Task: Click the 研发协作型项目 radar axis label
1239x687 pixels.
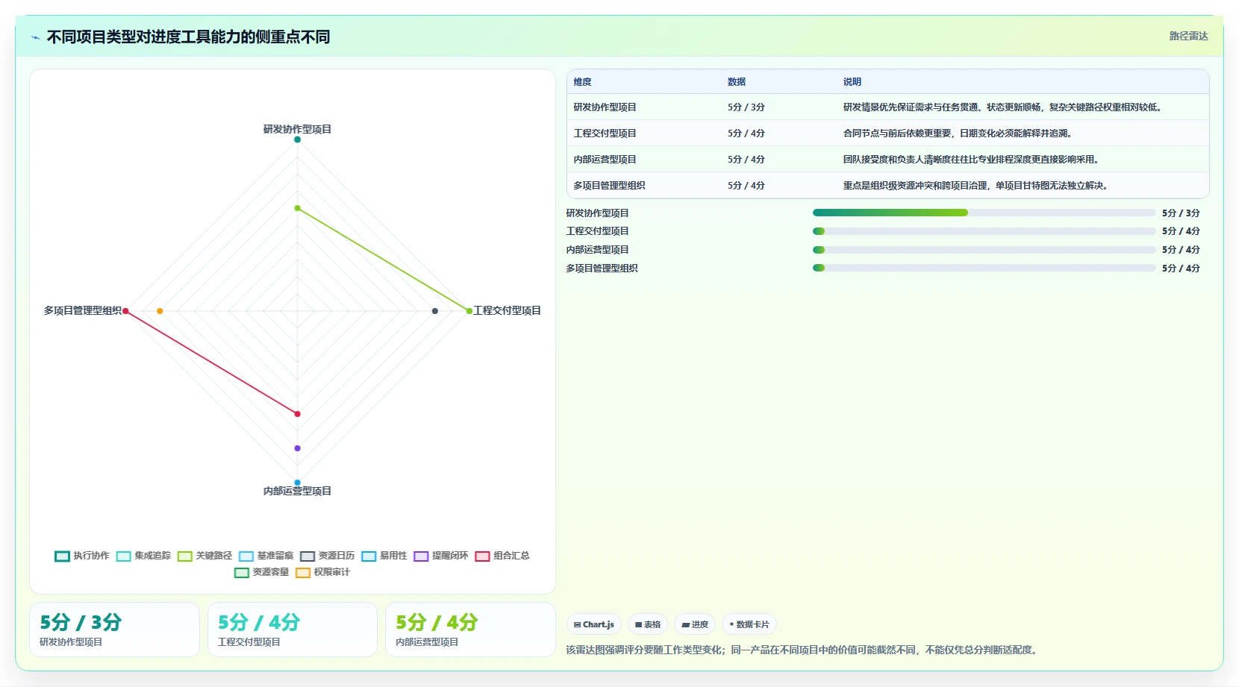Action: [297, 129]
